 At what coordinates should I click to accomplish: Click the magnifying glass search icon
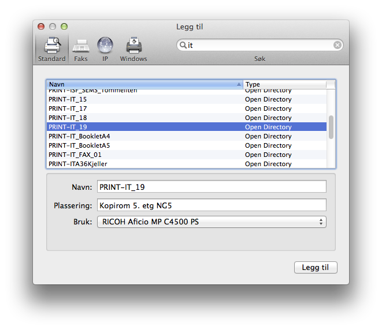click(183, 45)
